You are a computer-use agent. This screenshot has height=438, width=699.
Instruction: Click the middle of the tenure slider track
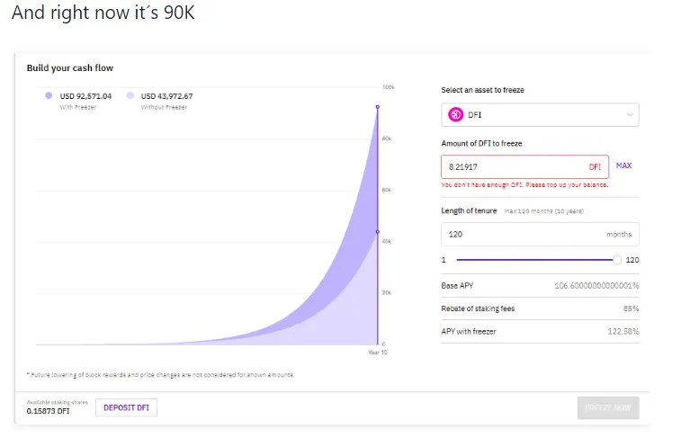535,260
